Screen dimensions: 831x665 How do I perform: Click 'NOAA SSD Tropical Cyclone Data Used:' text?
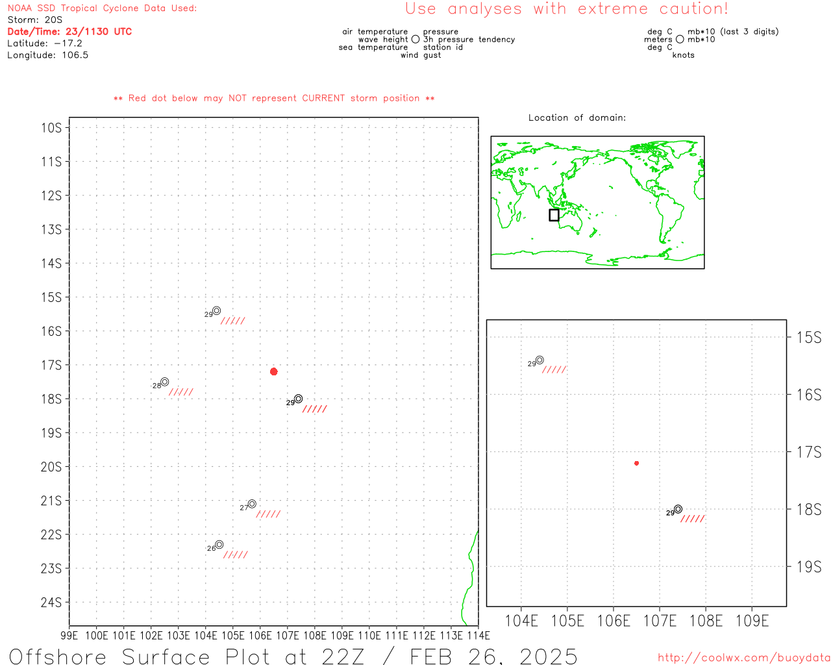click(102, 8)
